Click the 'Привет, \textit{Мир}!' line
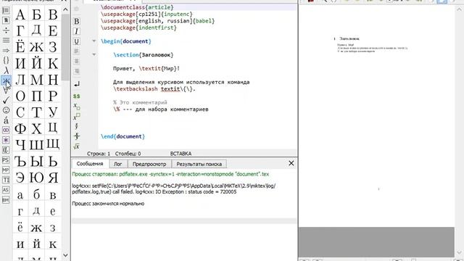This screenshot has height=261, width=464. pos(146,68)
